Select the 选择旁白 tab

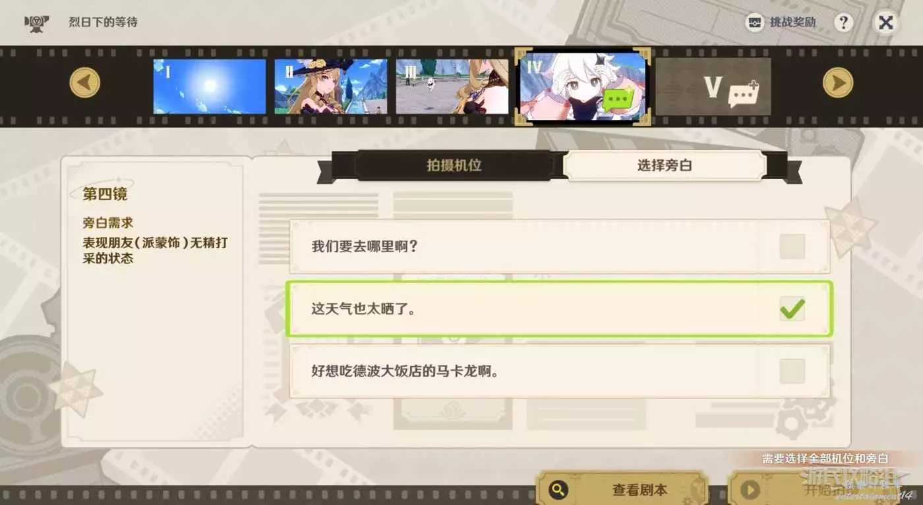pyautogui.click(x=665, y=165)
